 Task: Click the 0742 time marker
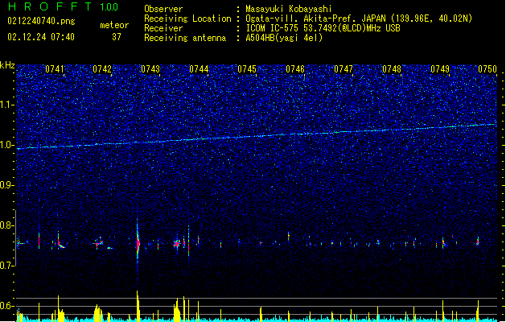[x=102, y=68]
